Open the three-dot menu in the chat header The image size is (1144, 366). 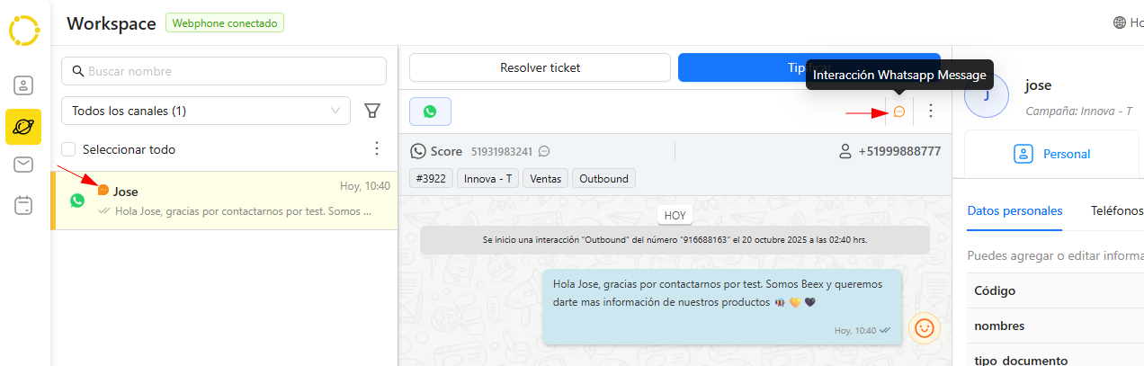pos(931,112)
